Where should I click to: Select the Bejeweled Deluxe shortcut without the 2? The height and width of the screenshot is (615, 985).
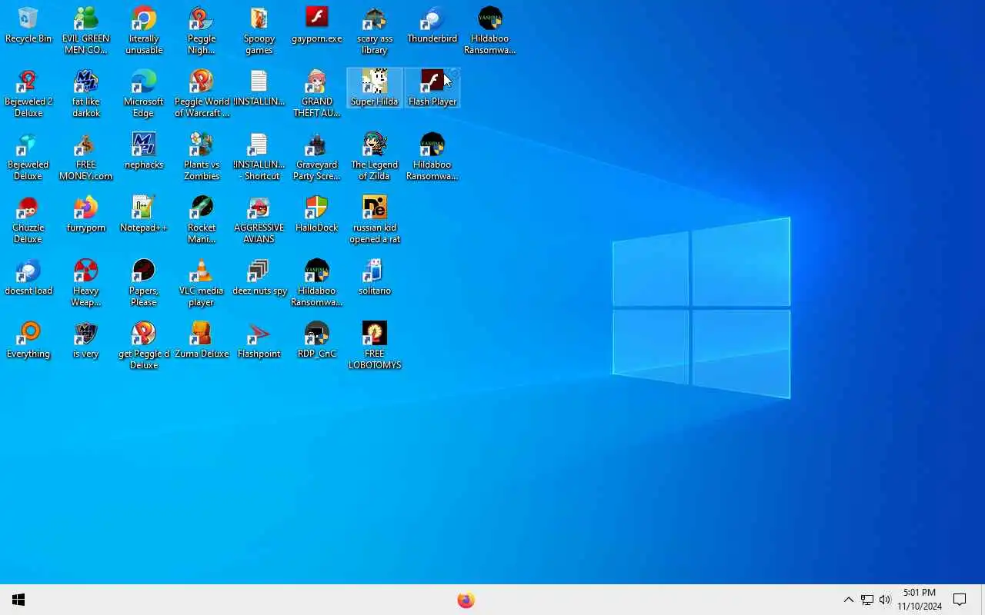click(28, 157)
